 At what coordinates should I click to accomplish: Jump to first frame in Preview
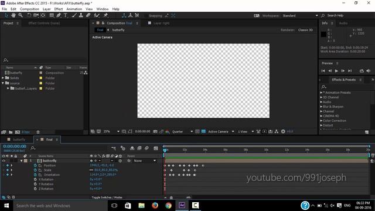coord(323,71)
